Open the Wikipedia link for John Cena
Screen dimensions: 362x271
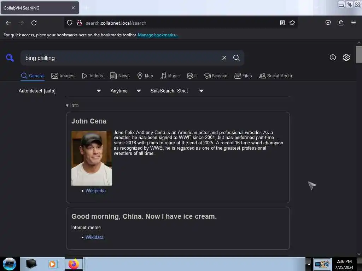[95, 191]
